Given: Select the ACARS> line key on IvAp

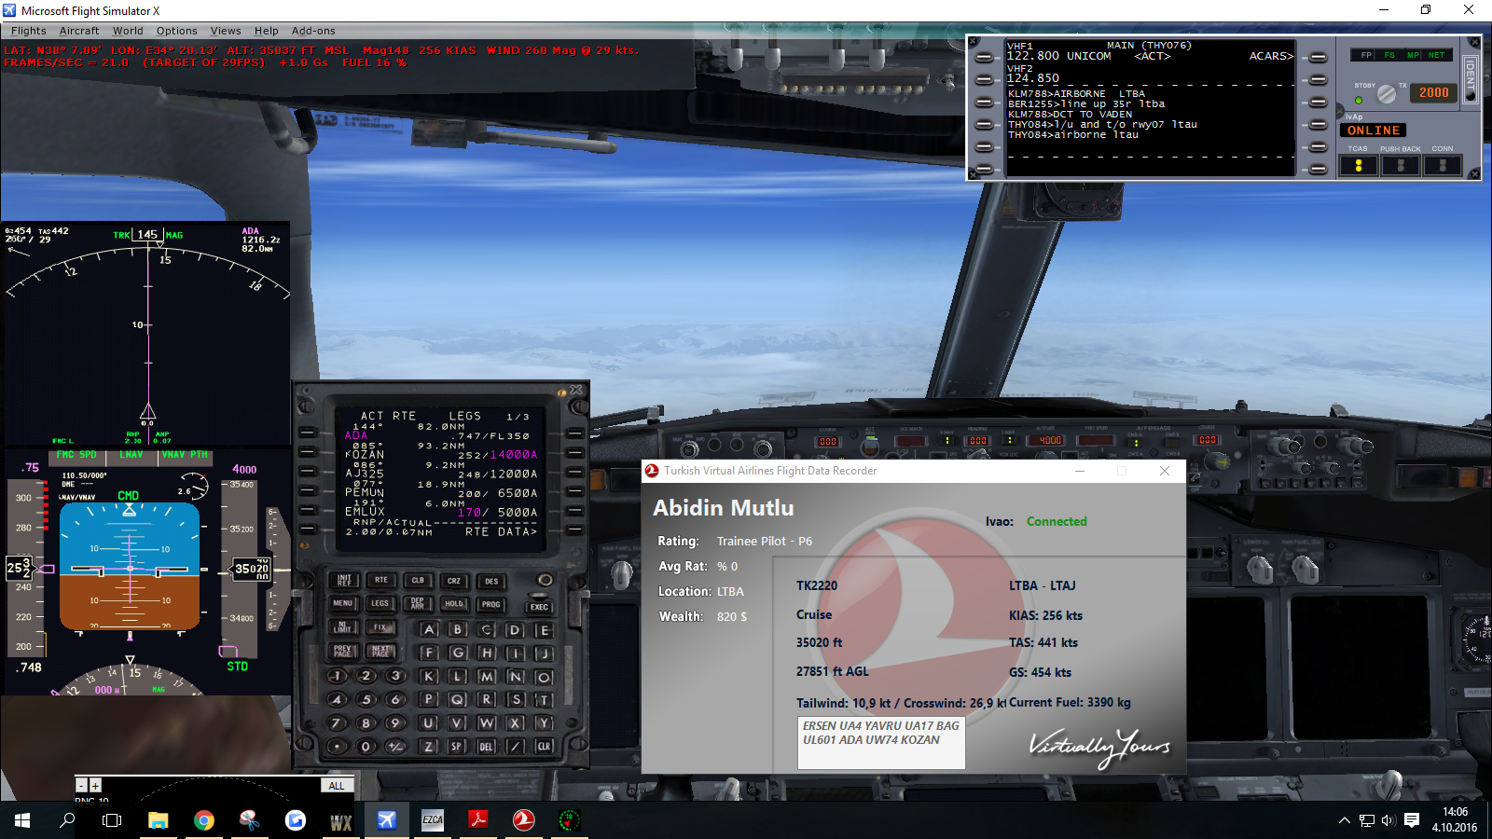Looking at the screenshot, I should pos(1318,58).
